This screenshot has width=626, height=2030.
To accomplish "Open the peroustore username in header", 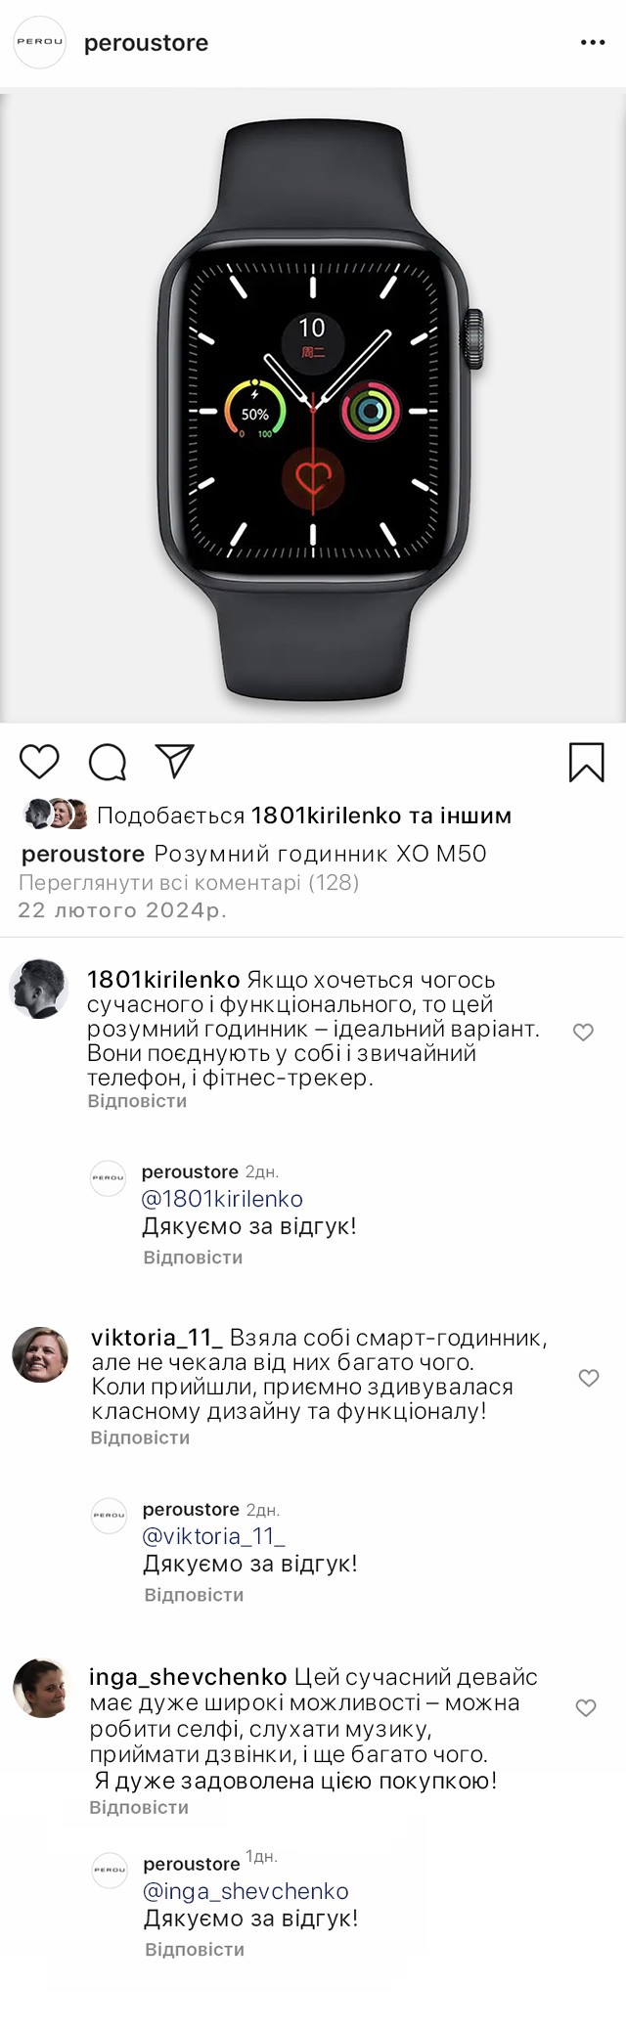I will tap(146, 43).
